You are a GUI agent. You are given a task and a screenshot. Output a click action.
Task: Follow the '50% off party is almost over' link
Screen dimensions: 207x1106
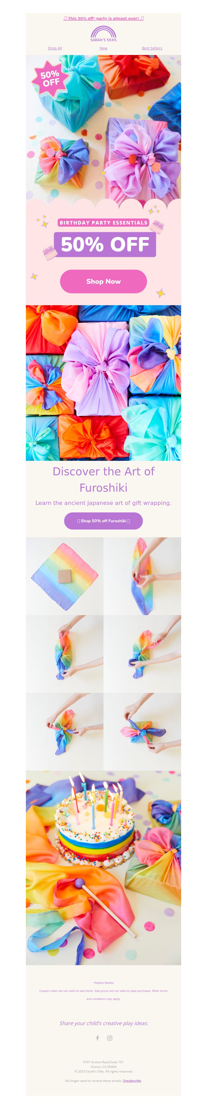(104, 18)
